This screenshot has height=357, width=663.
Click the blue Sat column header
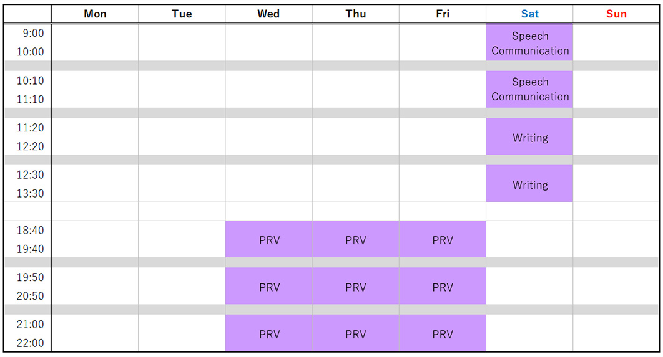[529, 14]
